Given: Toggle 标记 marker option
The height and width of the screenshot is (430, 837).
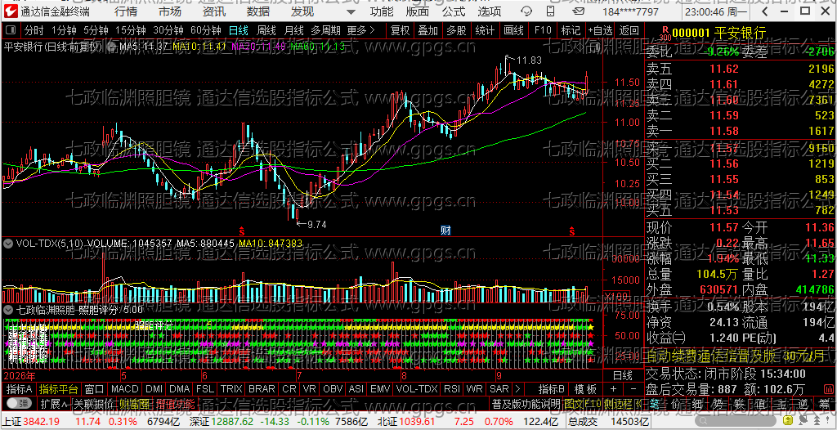Looking at the screenshot, I should point(570,30).
